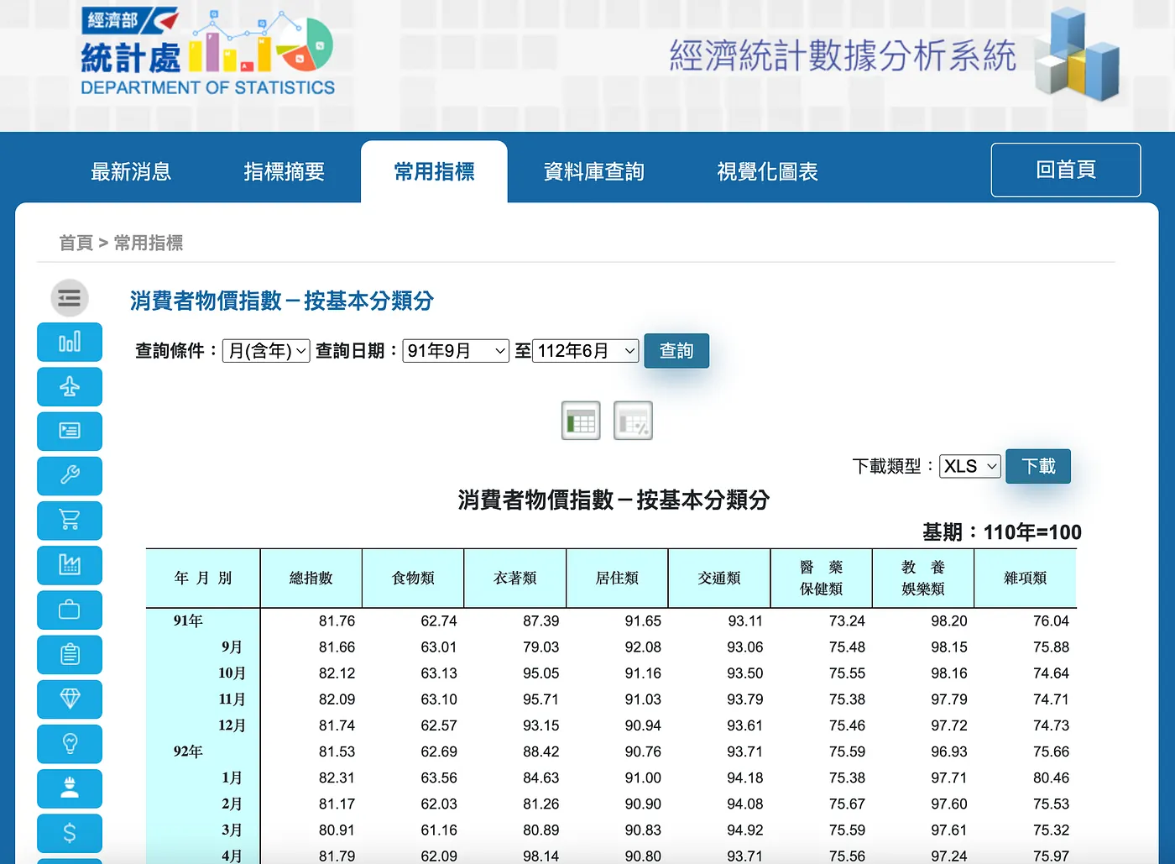Go to the 最新消息 tab
The image size is (1175, 864).
131,171
